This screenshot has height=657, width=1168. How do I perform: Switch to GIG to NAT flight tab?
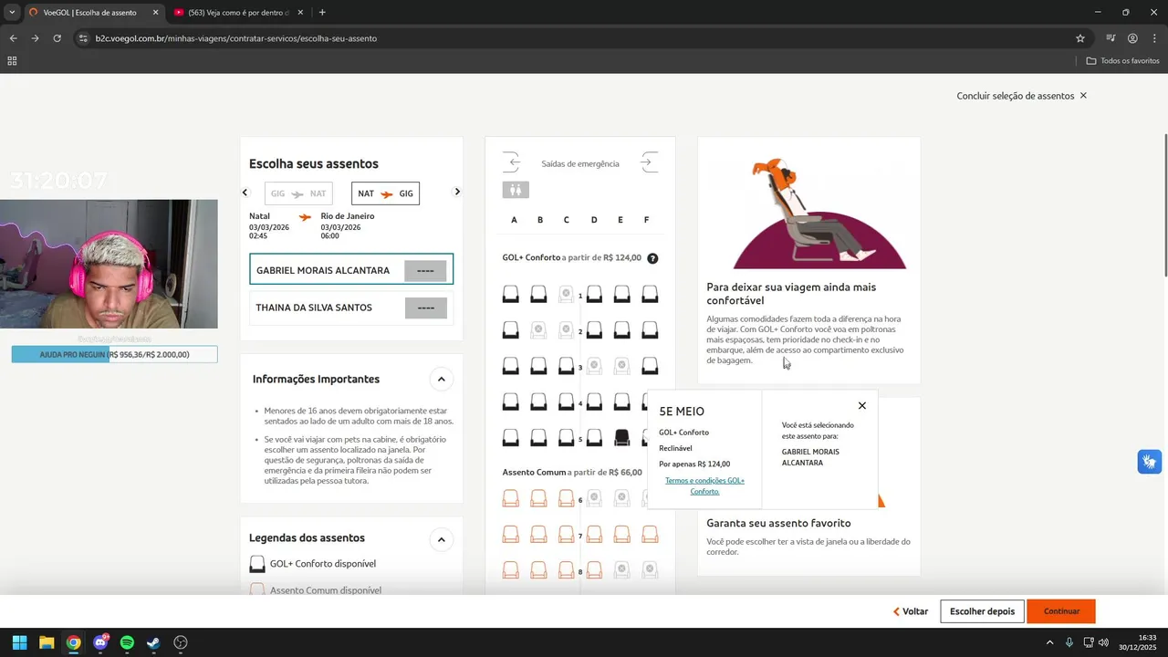pos(298,193)
